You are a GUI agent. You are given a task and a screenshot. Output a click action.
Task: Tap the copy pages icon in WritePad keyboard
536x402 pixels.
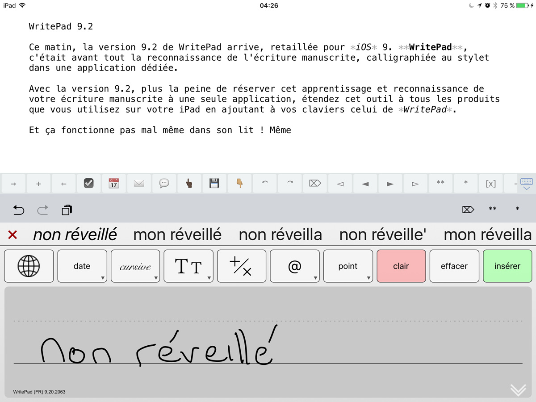pos(67,209)
